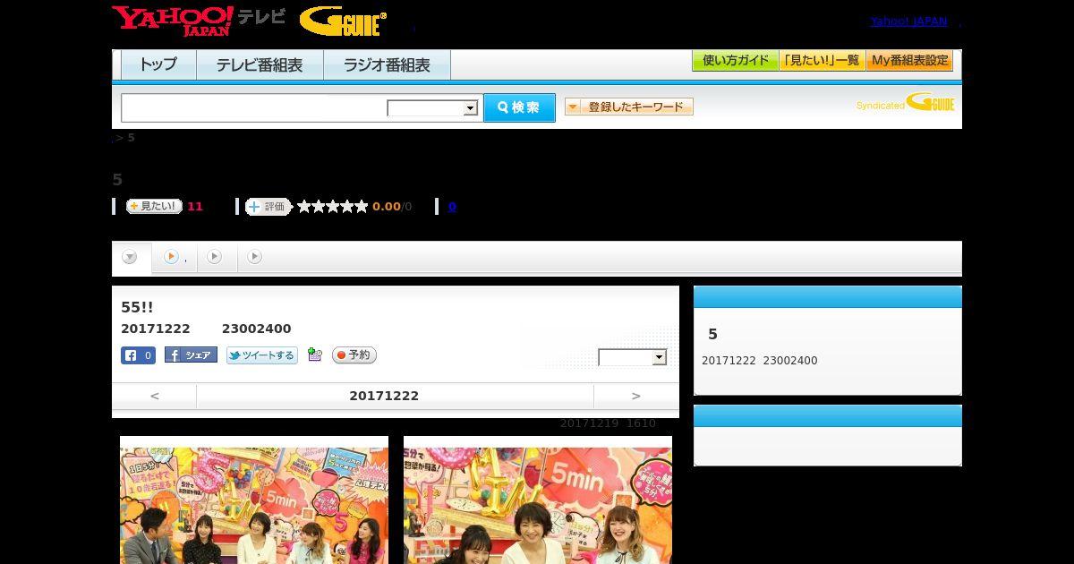Open the Syndicated G-GUIDE logo
Screen dimensions: 1074x564
906,102
